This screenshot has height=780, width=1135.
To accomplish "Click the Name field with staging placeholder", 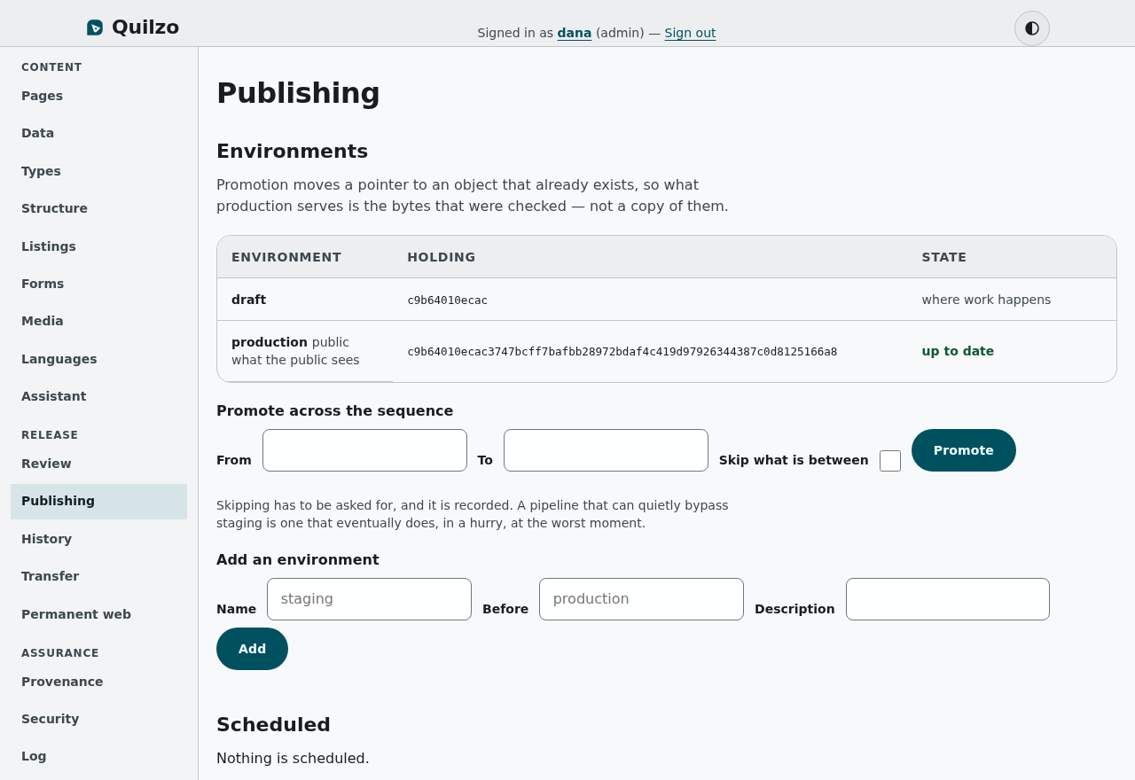I will click(x=369, y=599).
